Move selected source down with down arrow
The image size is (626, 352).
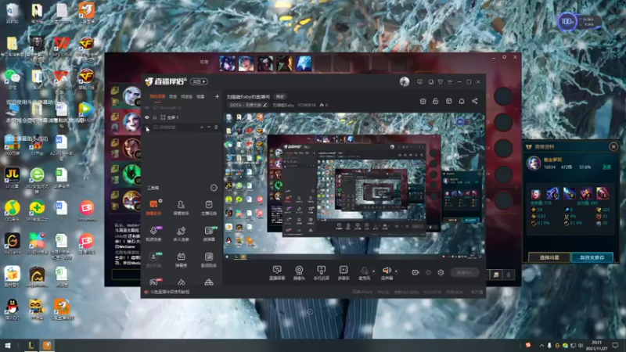[208, 128]
